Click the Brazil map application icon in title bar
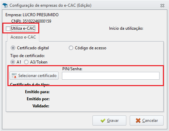 pyautogui.click(x=5, y=5)
